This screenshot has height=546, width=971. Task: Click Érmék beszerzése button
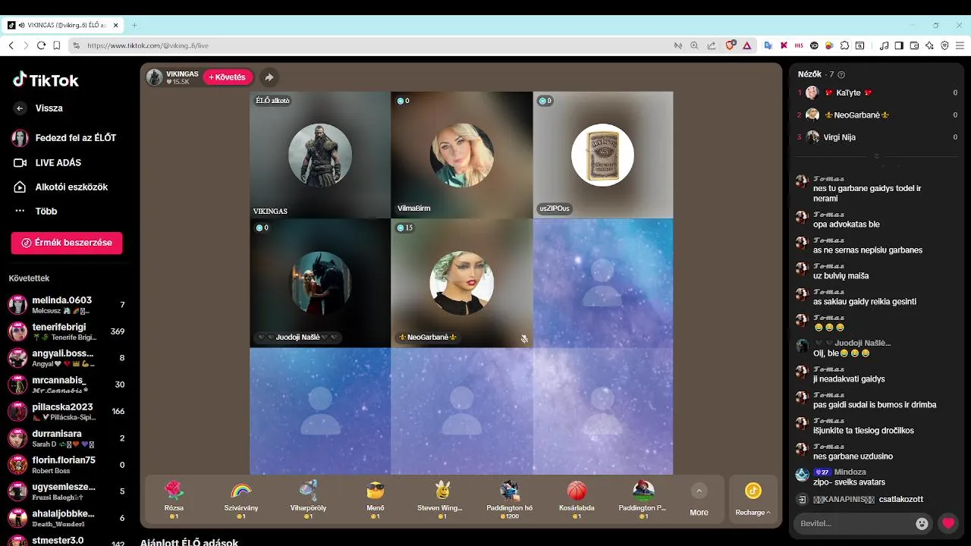67,243
